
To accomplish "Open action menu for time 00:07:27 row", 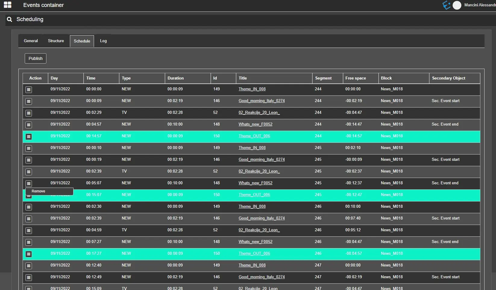I will 29,242.
